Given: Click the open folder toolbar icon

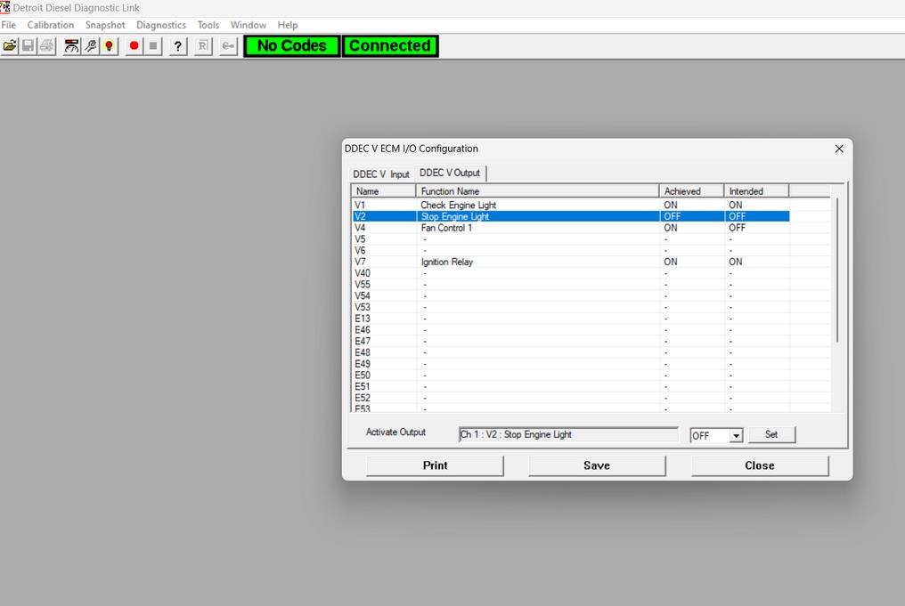Looking at the screenshot, I should tap(10, 46).
